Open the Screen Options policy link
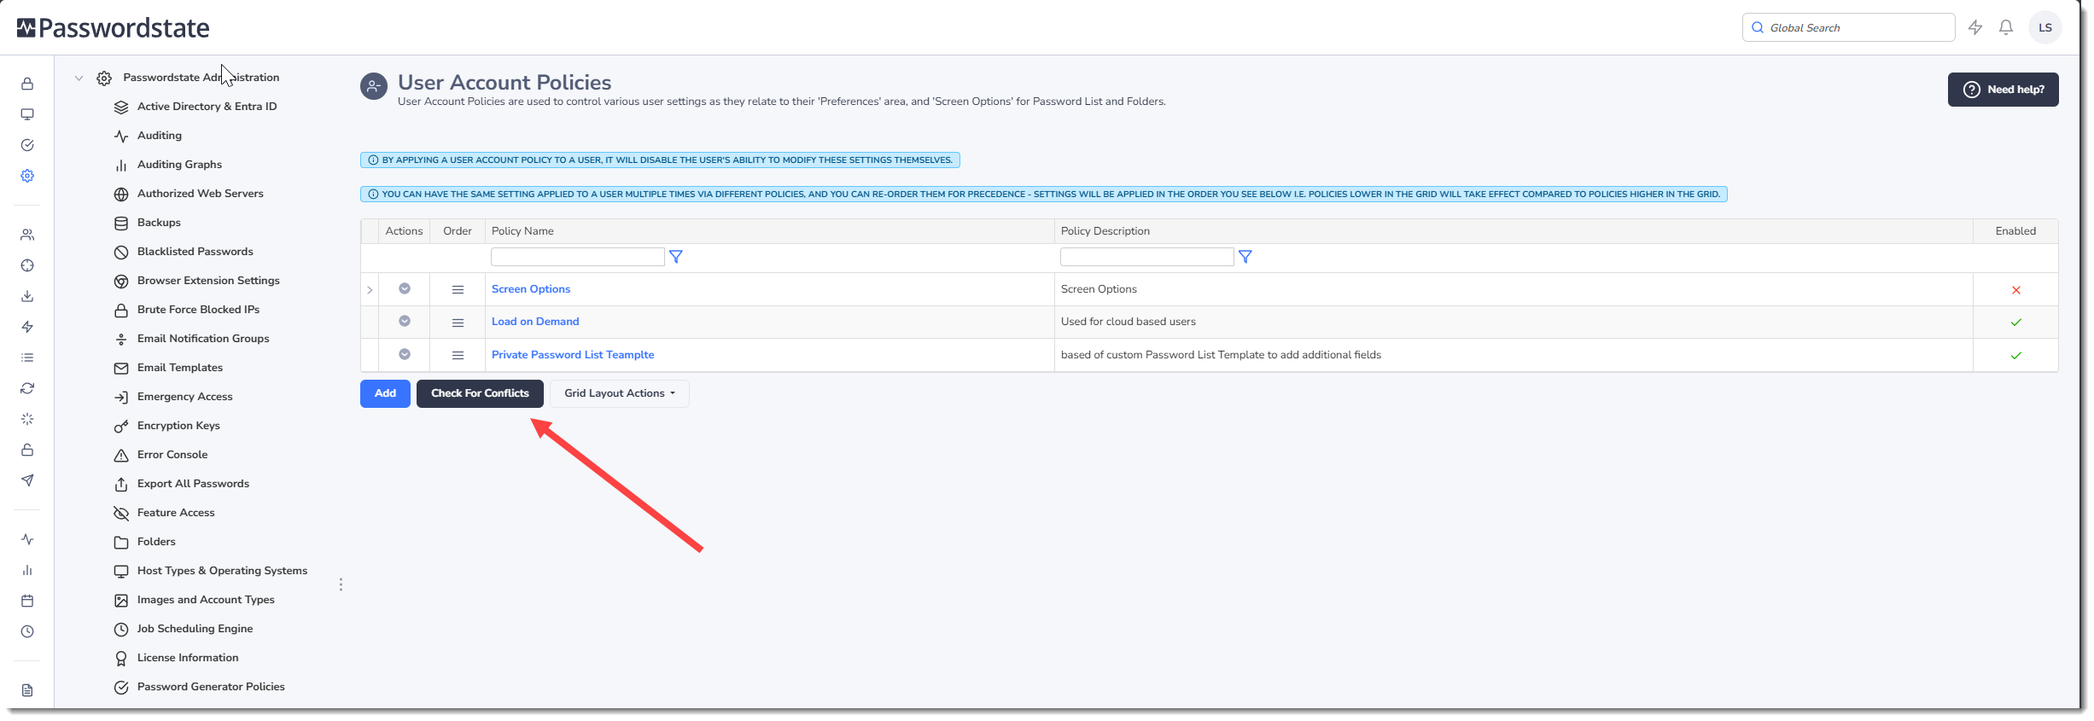 pos(531,289)
